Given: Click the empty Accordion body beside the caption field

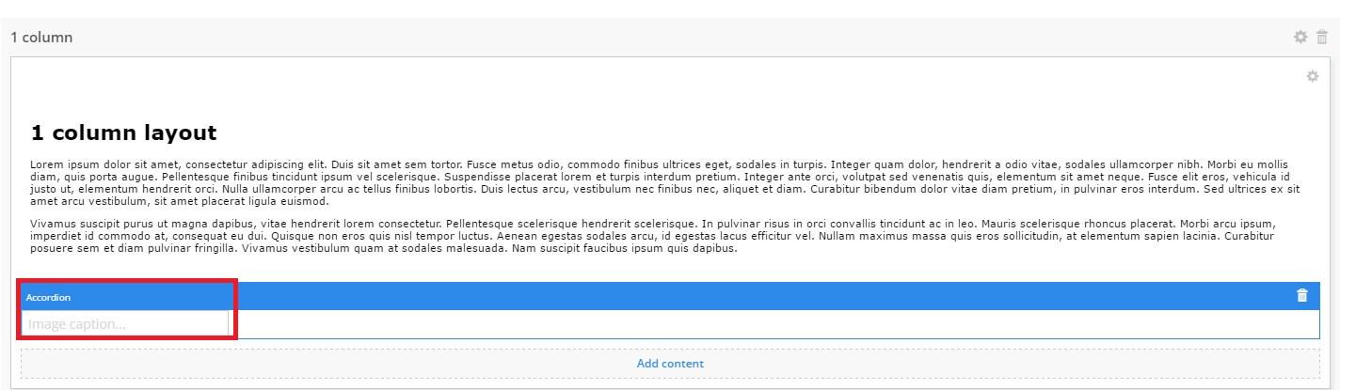Looking at the screenshot, I should pyautogui.click(x=774, y=324).
